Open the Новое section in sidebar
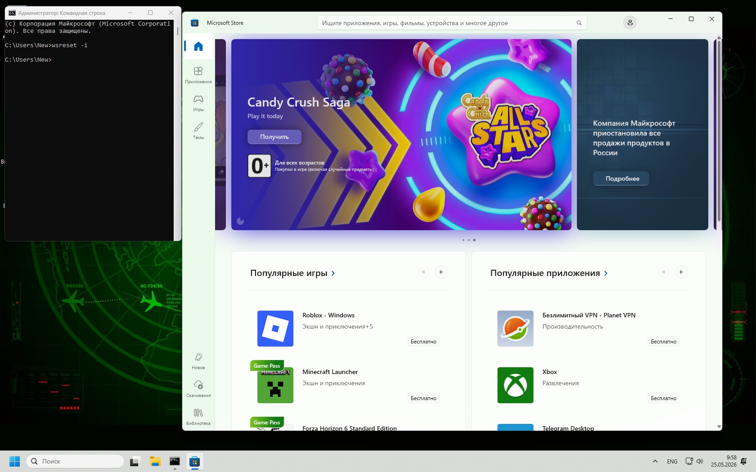This screenshot has height=472, width=756. coord(198,361)
